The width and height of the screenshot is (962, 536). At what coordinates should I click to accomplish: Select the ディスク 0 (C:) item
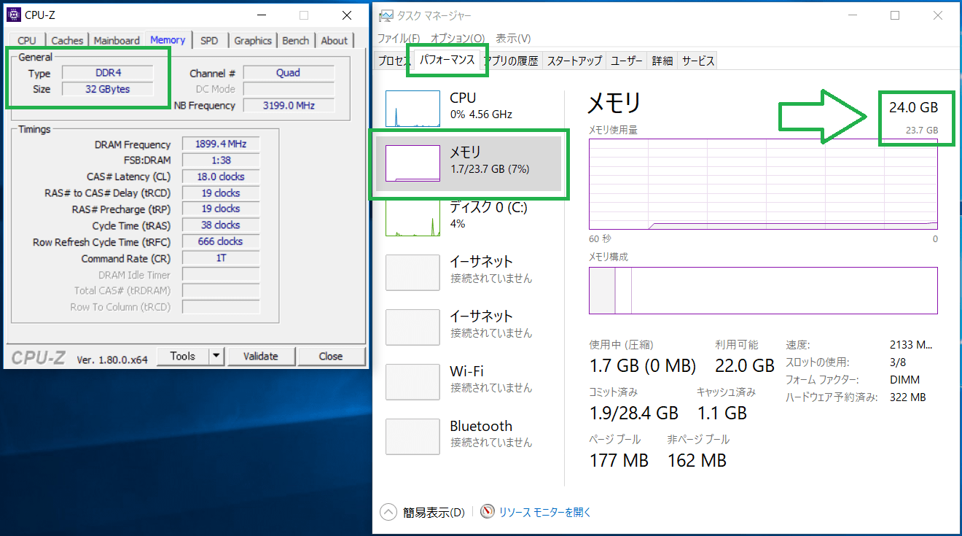click(469, 217)
